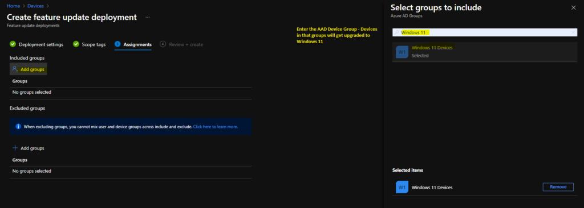Click the plus icon for excluded groups
584x208 pixels.
click(15, 148)
